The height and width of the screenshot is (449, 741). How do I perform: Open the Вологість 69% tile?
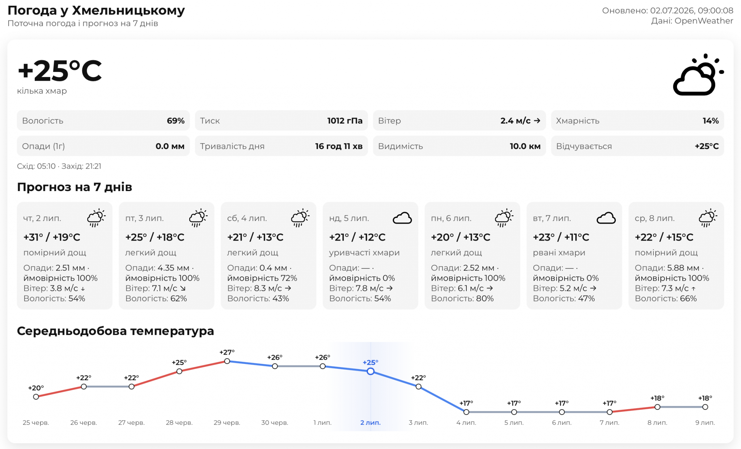pos(103,120)
